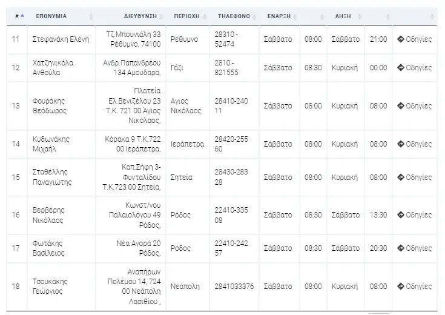Open directions icon for Χατζηνικόλα Ανθούλα
The width and height of the screenshot is (445, 315).
point(400,68)
